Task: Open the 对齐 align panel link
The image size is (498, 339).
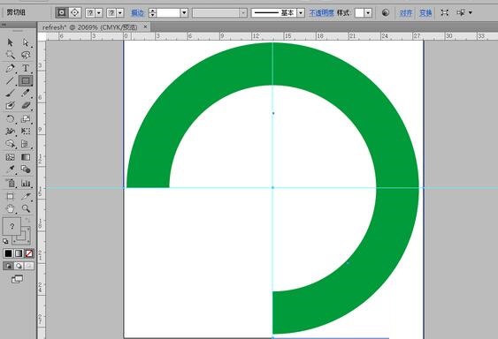Action: tap(406, 12)
